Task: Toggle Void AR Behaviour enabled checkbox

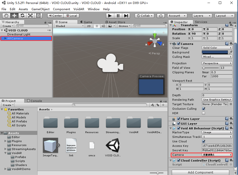Action: [179, 128]
